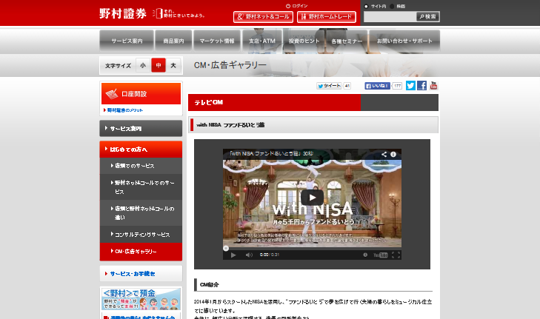
Task: Click the テレビCM section header
Action: point(313,103)
